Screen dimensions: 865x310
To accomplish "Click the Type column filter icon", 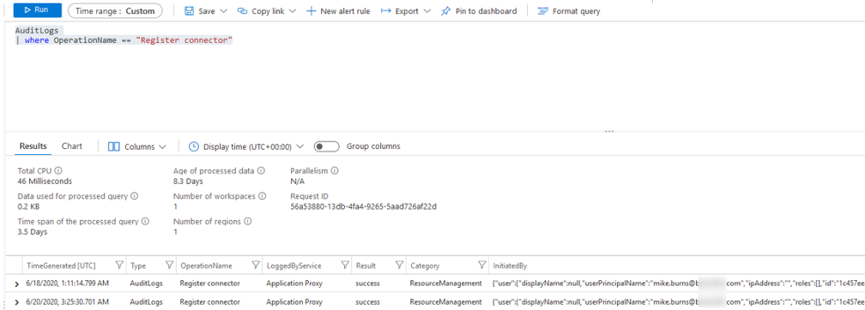I will (x=169, y=265).
